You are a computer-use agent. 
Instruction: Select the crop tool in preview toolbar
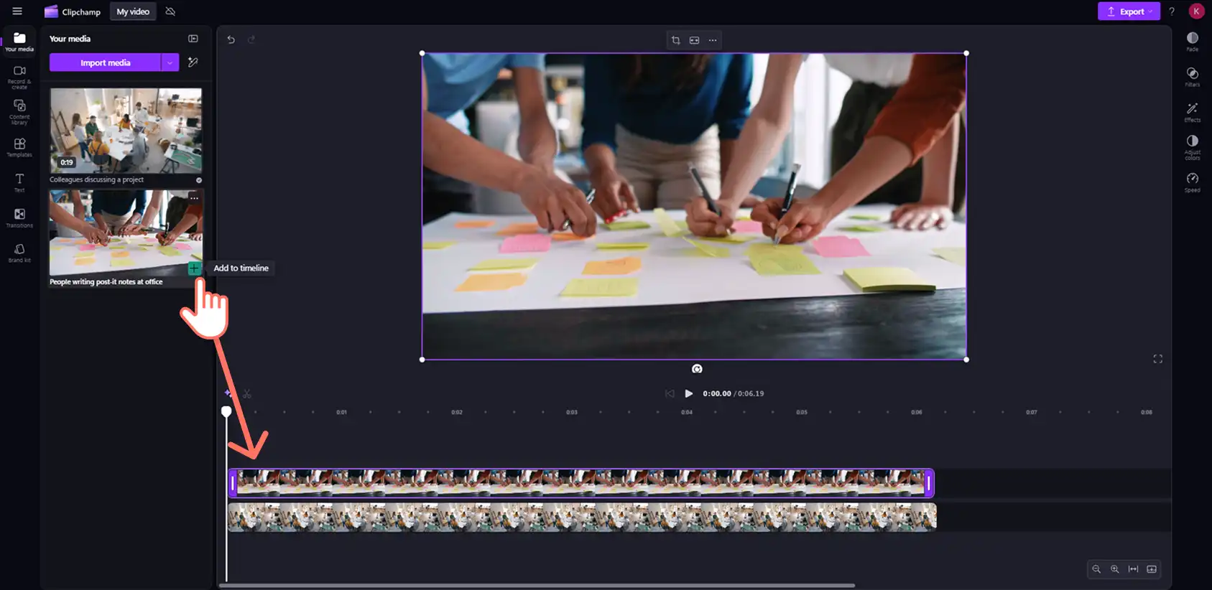click(x=675, y=40)
